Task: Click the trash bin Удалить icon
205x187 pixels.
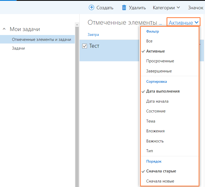Action: tap(124, 7)
